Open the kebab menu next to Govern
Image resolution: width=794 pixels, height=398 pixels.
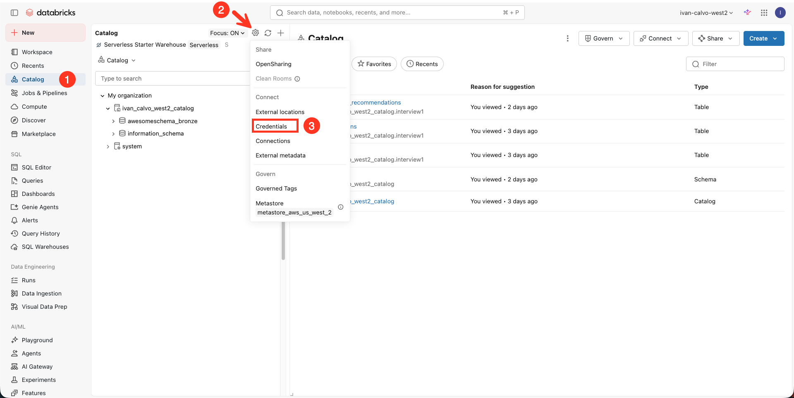[x=567, y=38]
